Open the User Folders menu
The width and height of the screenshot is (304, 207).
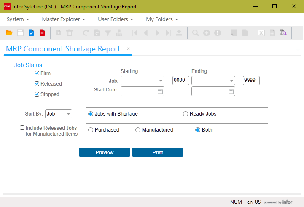(x=116, y=19)
